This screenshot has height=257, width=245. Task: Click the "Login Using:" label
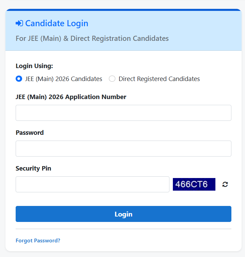coord(34,66)
